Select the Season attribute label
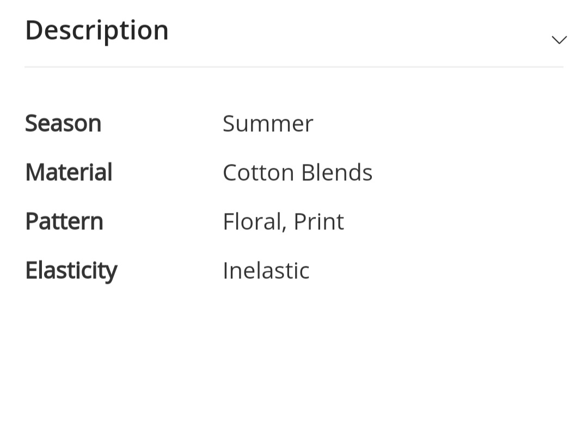The height and width of the screenshot is (421, 588). (63, 124)
